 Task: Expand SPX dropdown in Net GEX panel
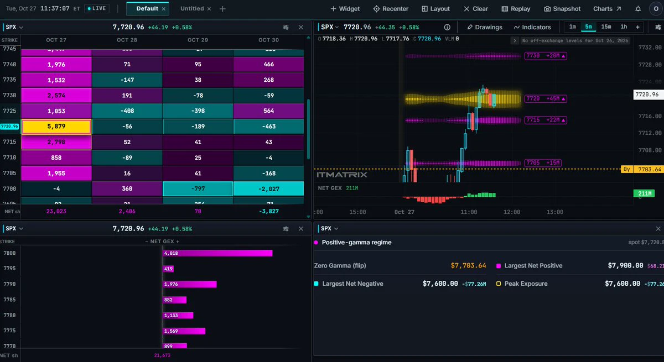click(x=14, y=228)
